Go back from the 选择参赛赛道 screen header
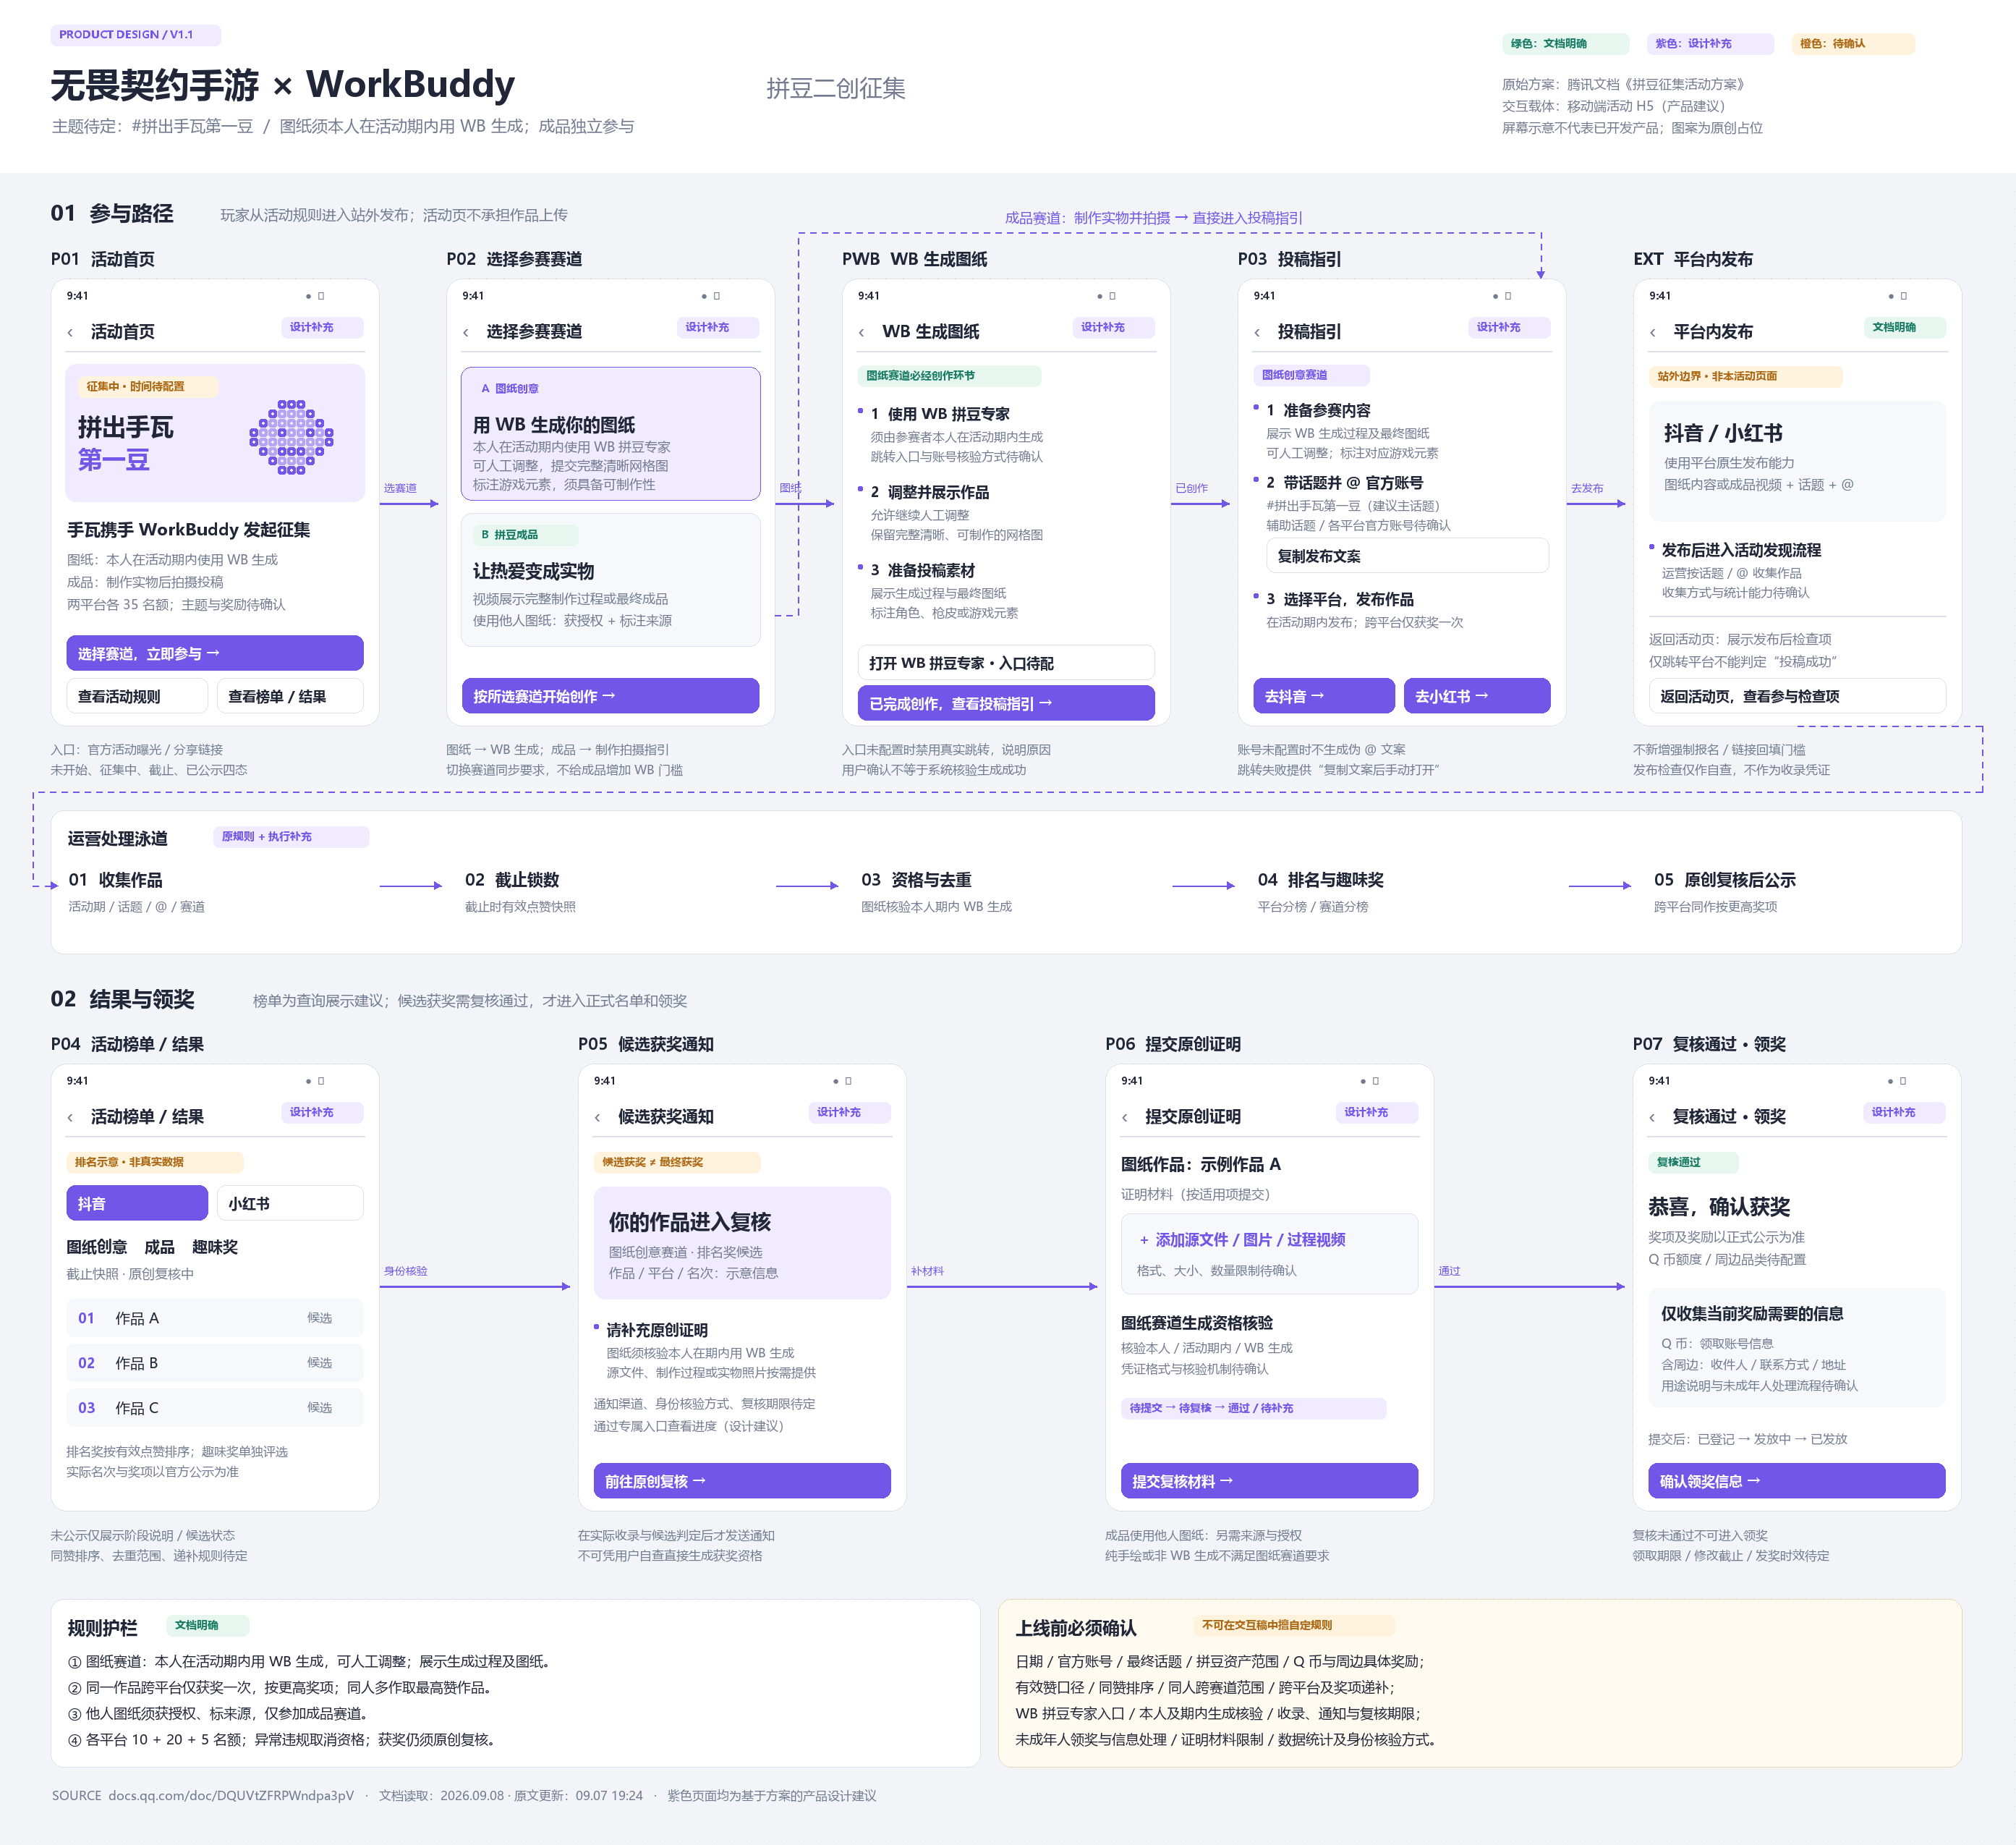Screen dimensions: 2016x1845 coord(466,332)
